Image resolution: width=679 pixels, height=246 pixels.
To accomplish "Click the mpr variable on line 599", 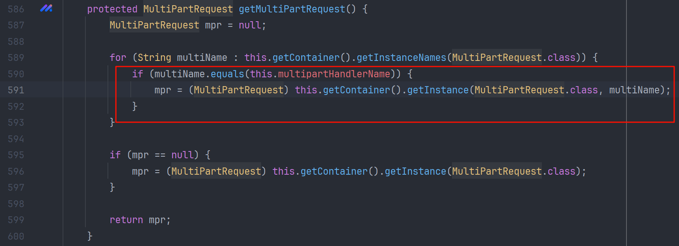I will pyautogui.click(x=157, y=220).
